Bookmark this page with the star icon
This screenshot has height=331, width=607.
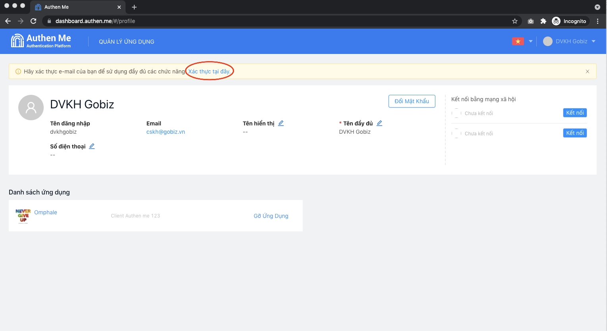[514, 21]
